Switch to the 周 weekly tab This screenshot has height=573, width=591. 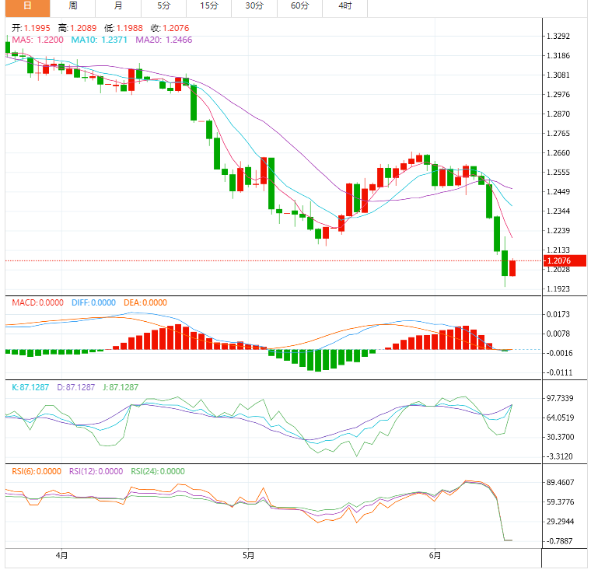click(x=73, y=8)
